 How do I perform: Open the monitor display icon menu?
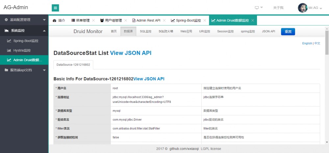[257, 8]
